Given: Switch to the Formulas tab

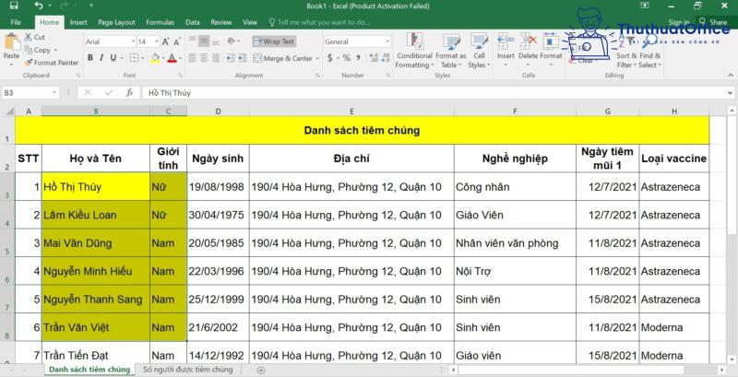Looking at the screenshot, I should coord(160,22).
